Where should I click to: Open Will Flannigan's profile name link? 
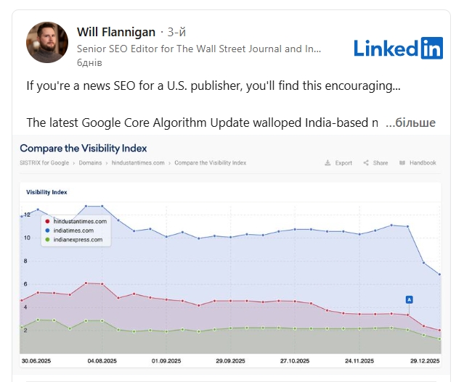tap(115, 32)
